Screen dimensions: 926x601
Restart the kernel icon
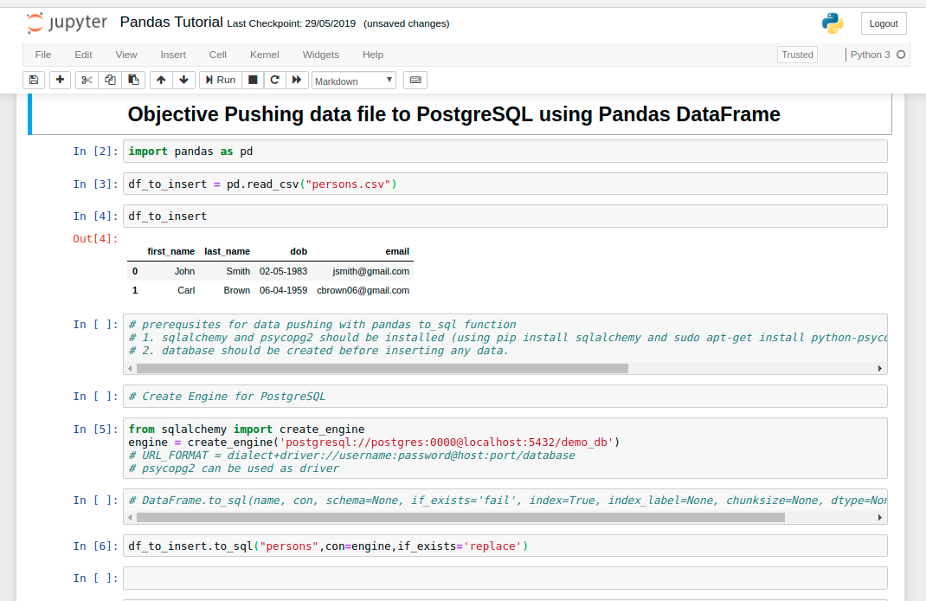pos(275,80)
